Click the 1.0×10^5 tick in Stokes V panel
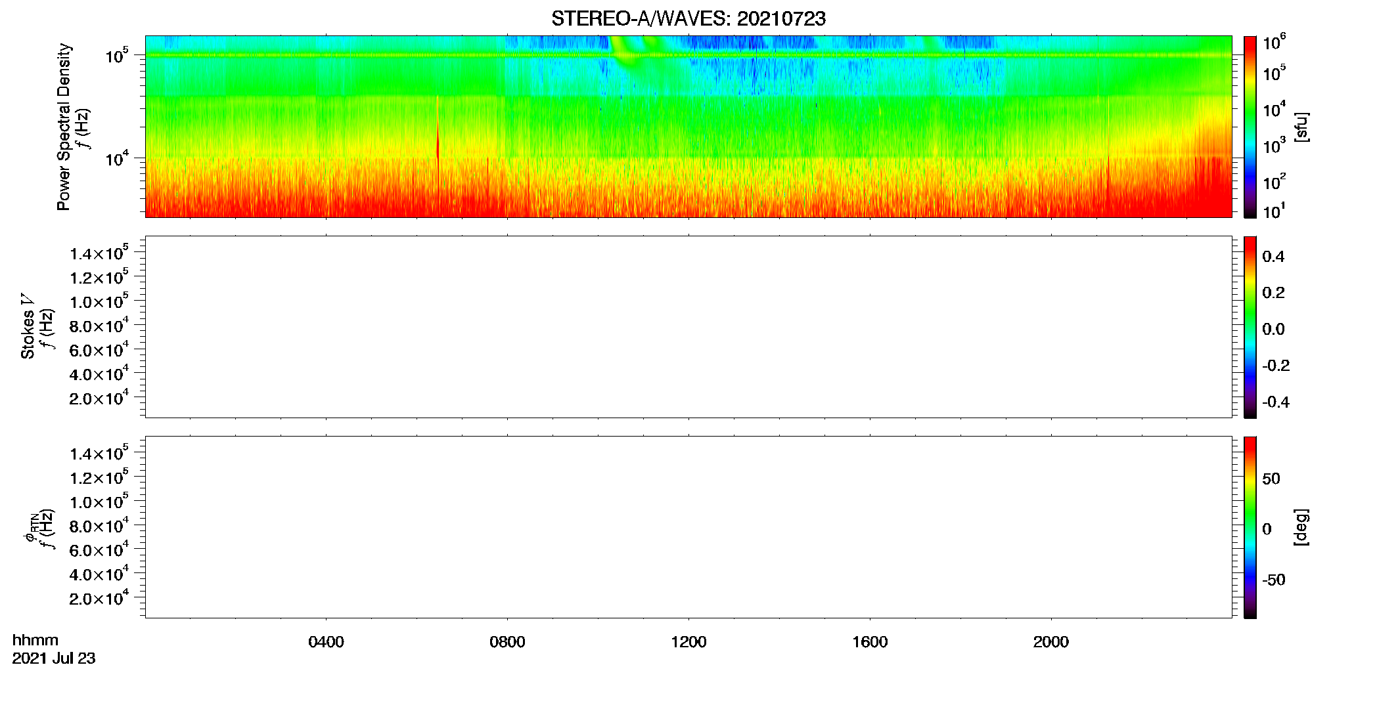The image size is (1377, 709). (x=99, y=301)
